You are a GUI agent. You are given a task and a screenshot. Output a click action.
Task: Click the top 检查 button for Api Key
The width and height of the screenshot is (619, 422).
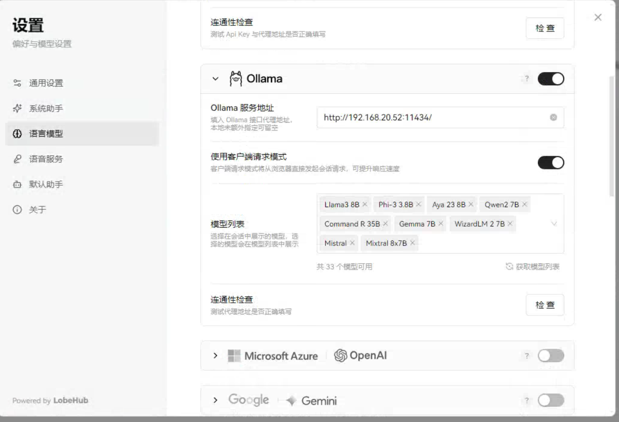click(x=545, y=28)
